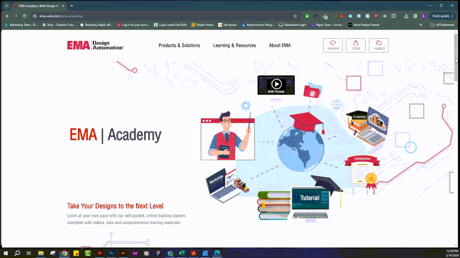Open a new tab with plus button

click(71, 6)
